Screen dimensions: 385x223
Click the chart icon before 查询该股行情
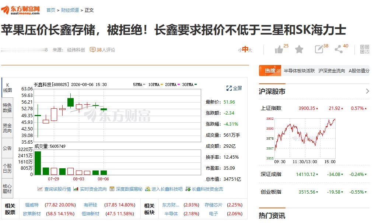[x=40, y=189]
